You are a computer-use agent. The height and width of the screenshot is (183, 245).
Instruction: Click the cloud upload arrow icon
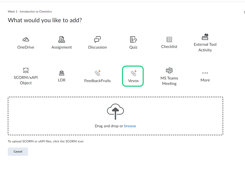pos(115,111)
